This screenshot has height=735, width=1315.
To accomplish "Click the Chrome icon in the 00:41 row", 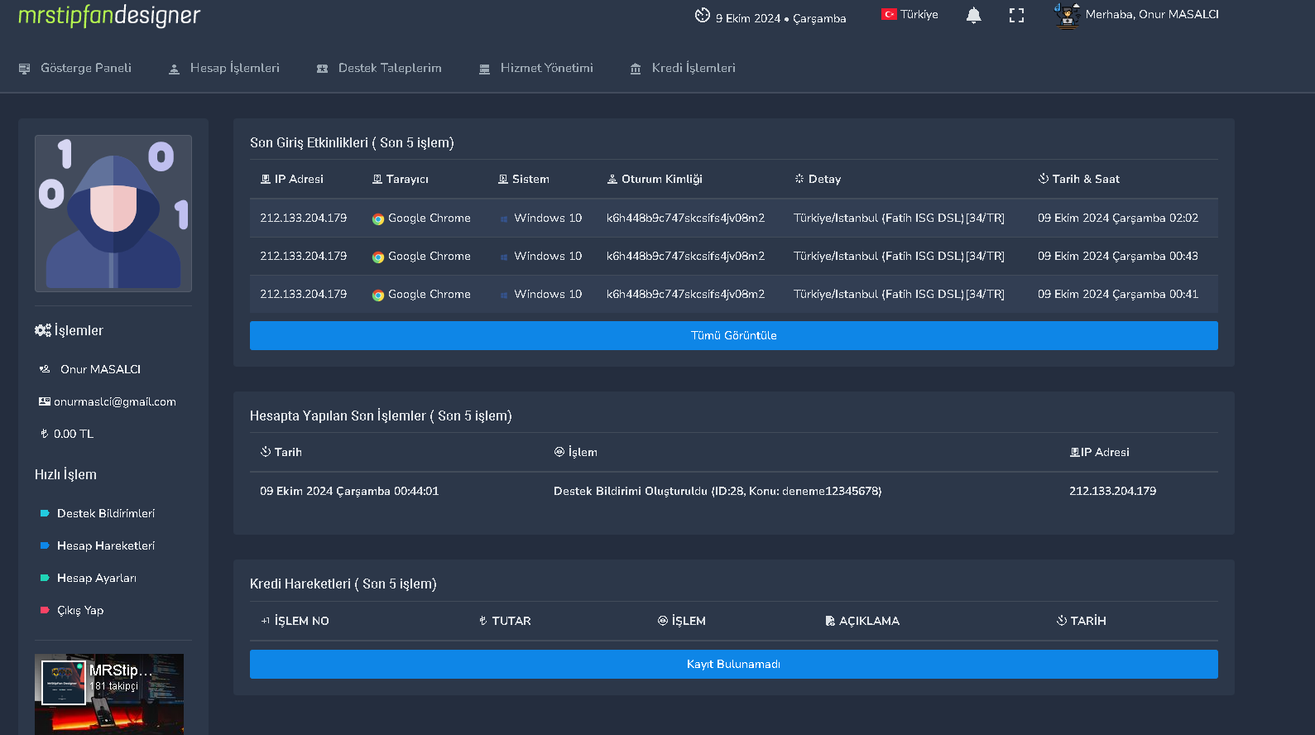I will 378,295.
